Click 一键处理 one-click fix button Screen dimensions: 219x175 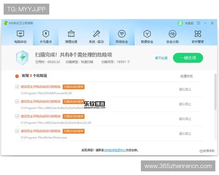click(x=188, y=58)
